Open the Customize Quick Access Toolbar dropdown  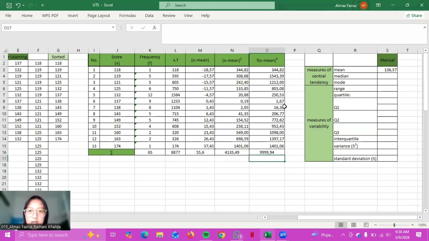pos(42,5)
